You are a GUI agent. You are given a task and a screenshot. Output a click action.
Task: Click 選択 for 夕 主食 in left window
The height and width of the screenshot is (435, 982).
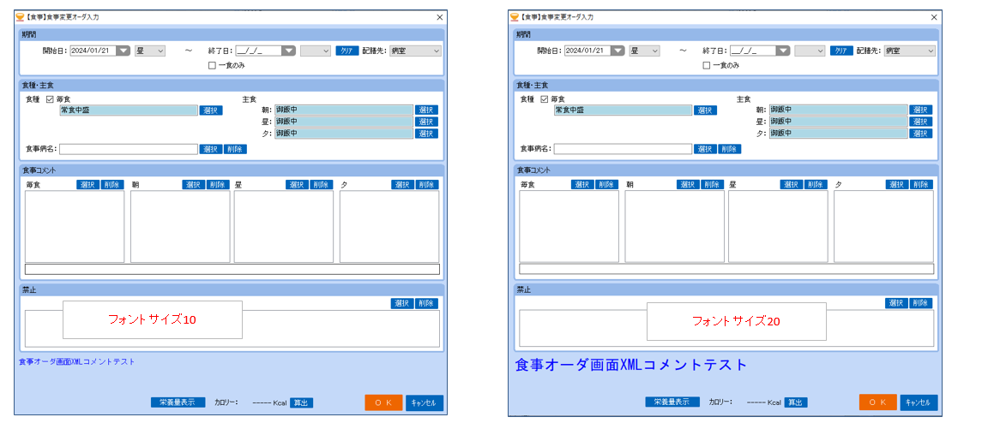(426, 134)
